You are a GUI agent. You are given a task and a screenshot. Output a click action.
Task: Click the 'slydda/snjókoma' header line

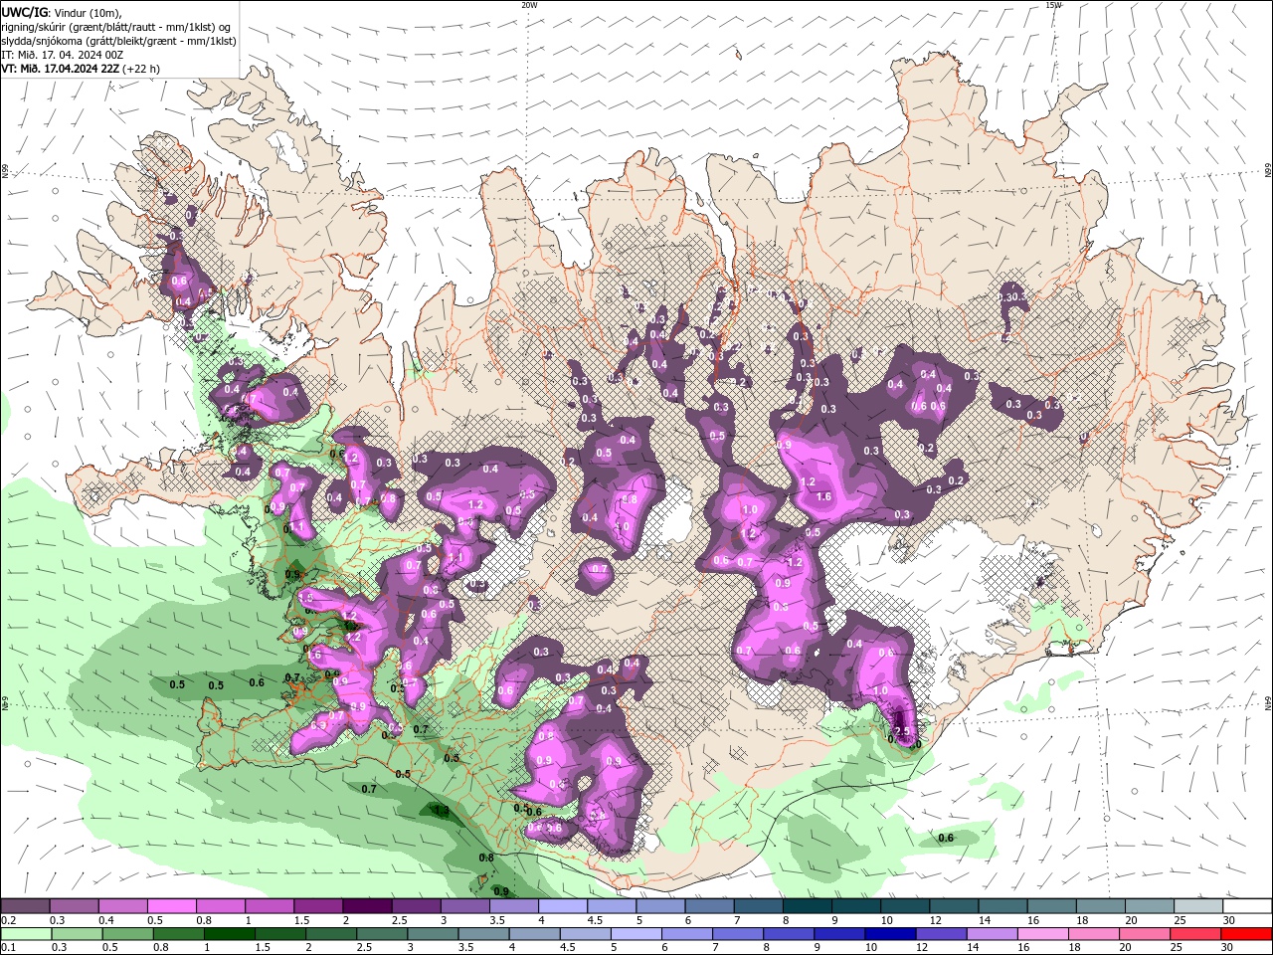[119, 41]
